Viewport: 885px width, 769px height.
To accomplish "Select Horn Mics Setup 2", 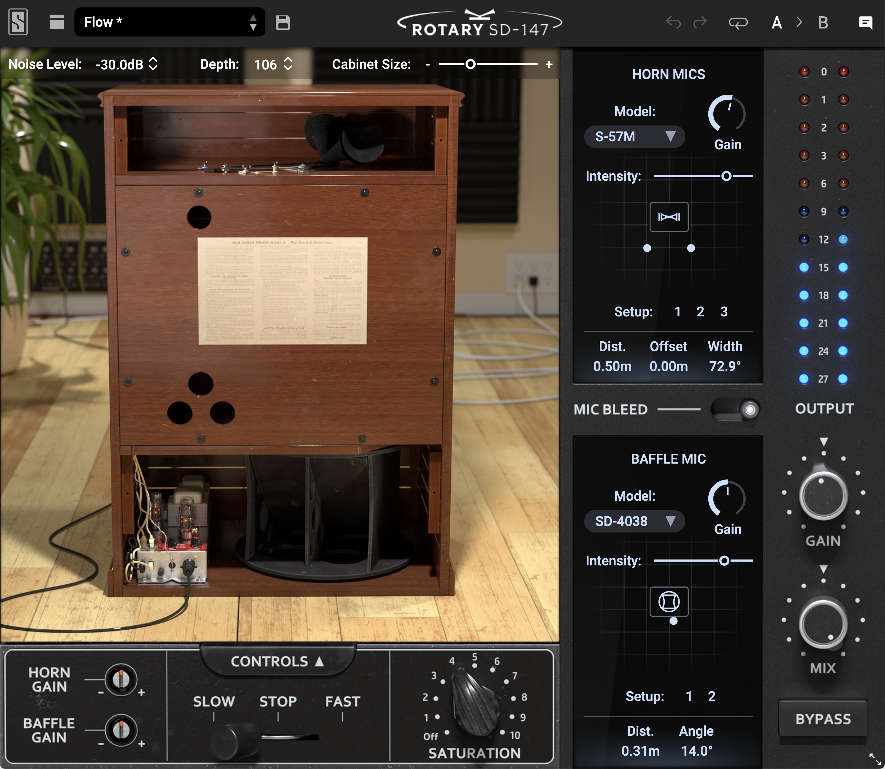I will point(700,312).
